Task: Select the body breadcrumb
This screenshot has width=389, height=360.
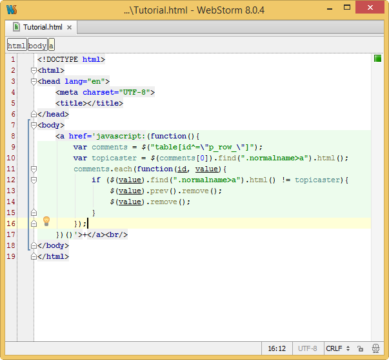Action: tap(37, 46)
